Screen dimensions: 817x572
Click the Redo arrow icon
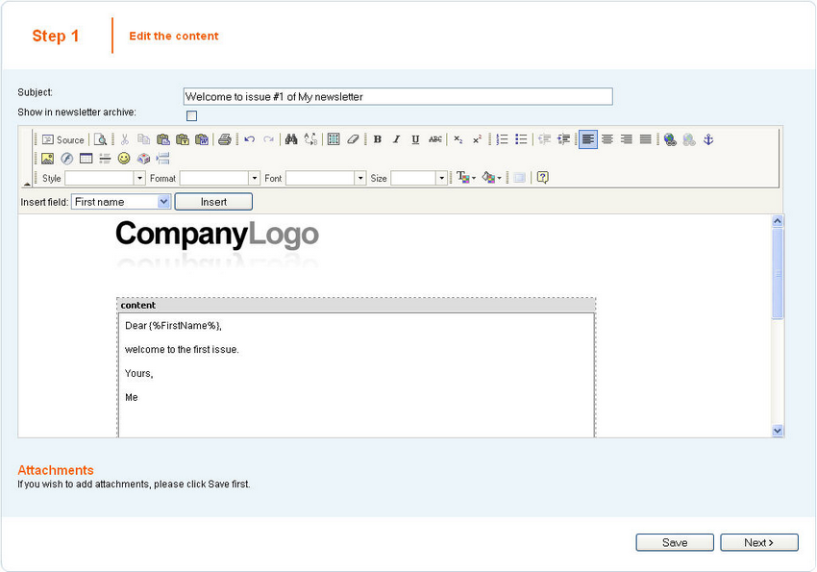(x=268, y=139)
